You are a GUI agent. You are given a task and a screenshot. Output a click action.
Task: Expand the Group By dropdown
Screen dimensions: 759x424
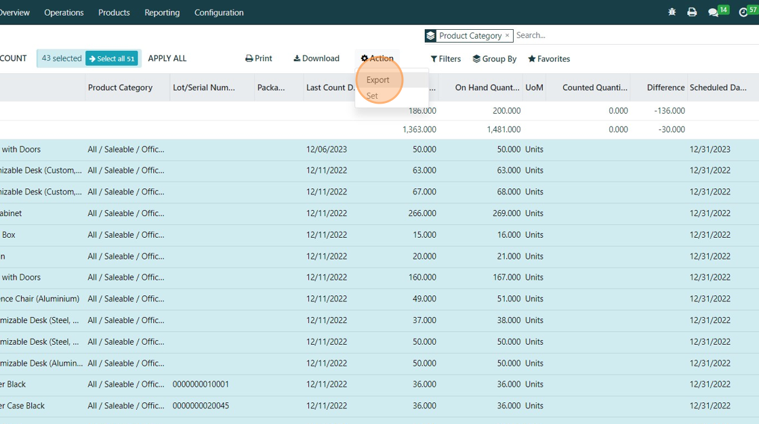pyautogui.click(x=495, y=59)
